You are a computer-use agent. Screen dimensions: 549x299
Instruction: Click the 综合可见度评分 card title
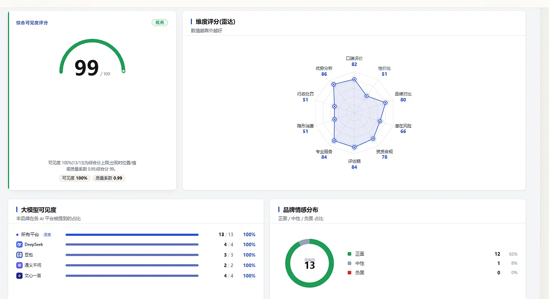[x=32, y=23]
